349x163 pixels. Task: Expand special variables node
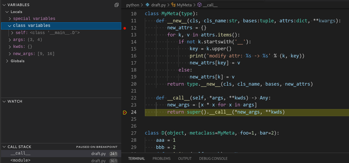10,19
